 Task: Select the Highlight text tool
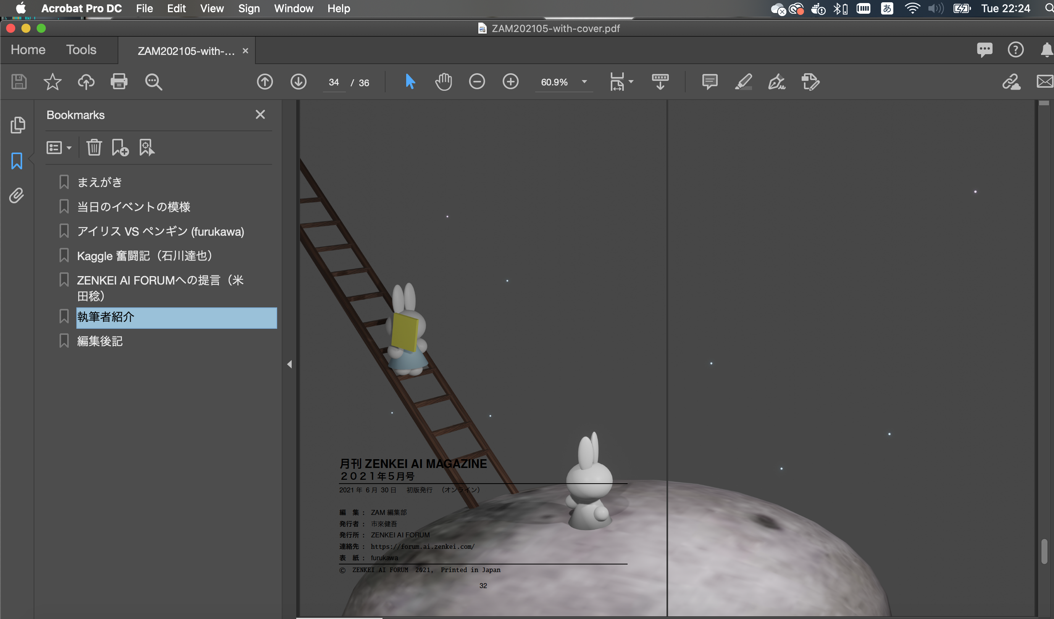(x=743, y=82)
